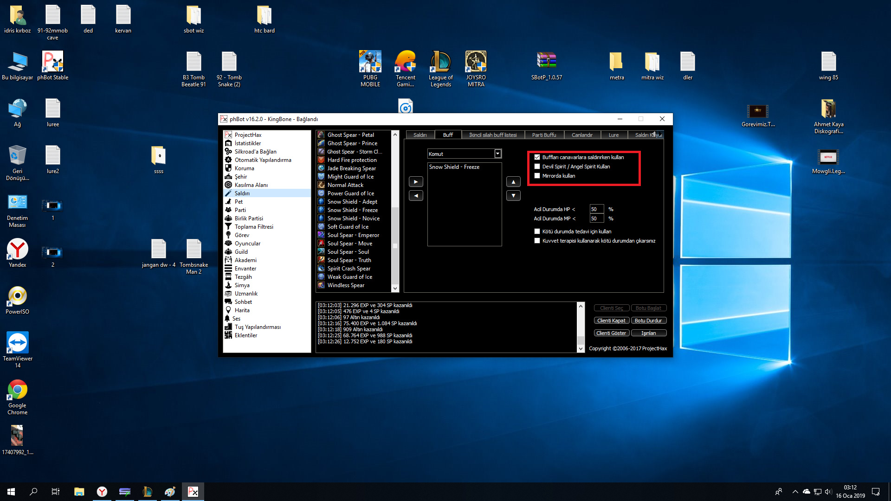The height and width of the screenshot is (501, 891).
Task: Click the right arrow add-skill button
Action: (x=416, y=182)
